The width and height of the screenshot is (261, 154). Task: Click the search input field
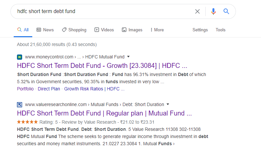tap(98, 11)
